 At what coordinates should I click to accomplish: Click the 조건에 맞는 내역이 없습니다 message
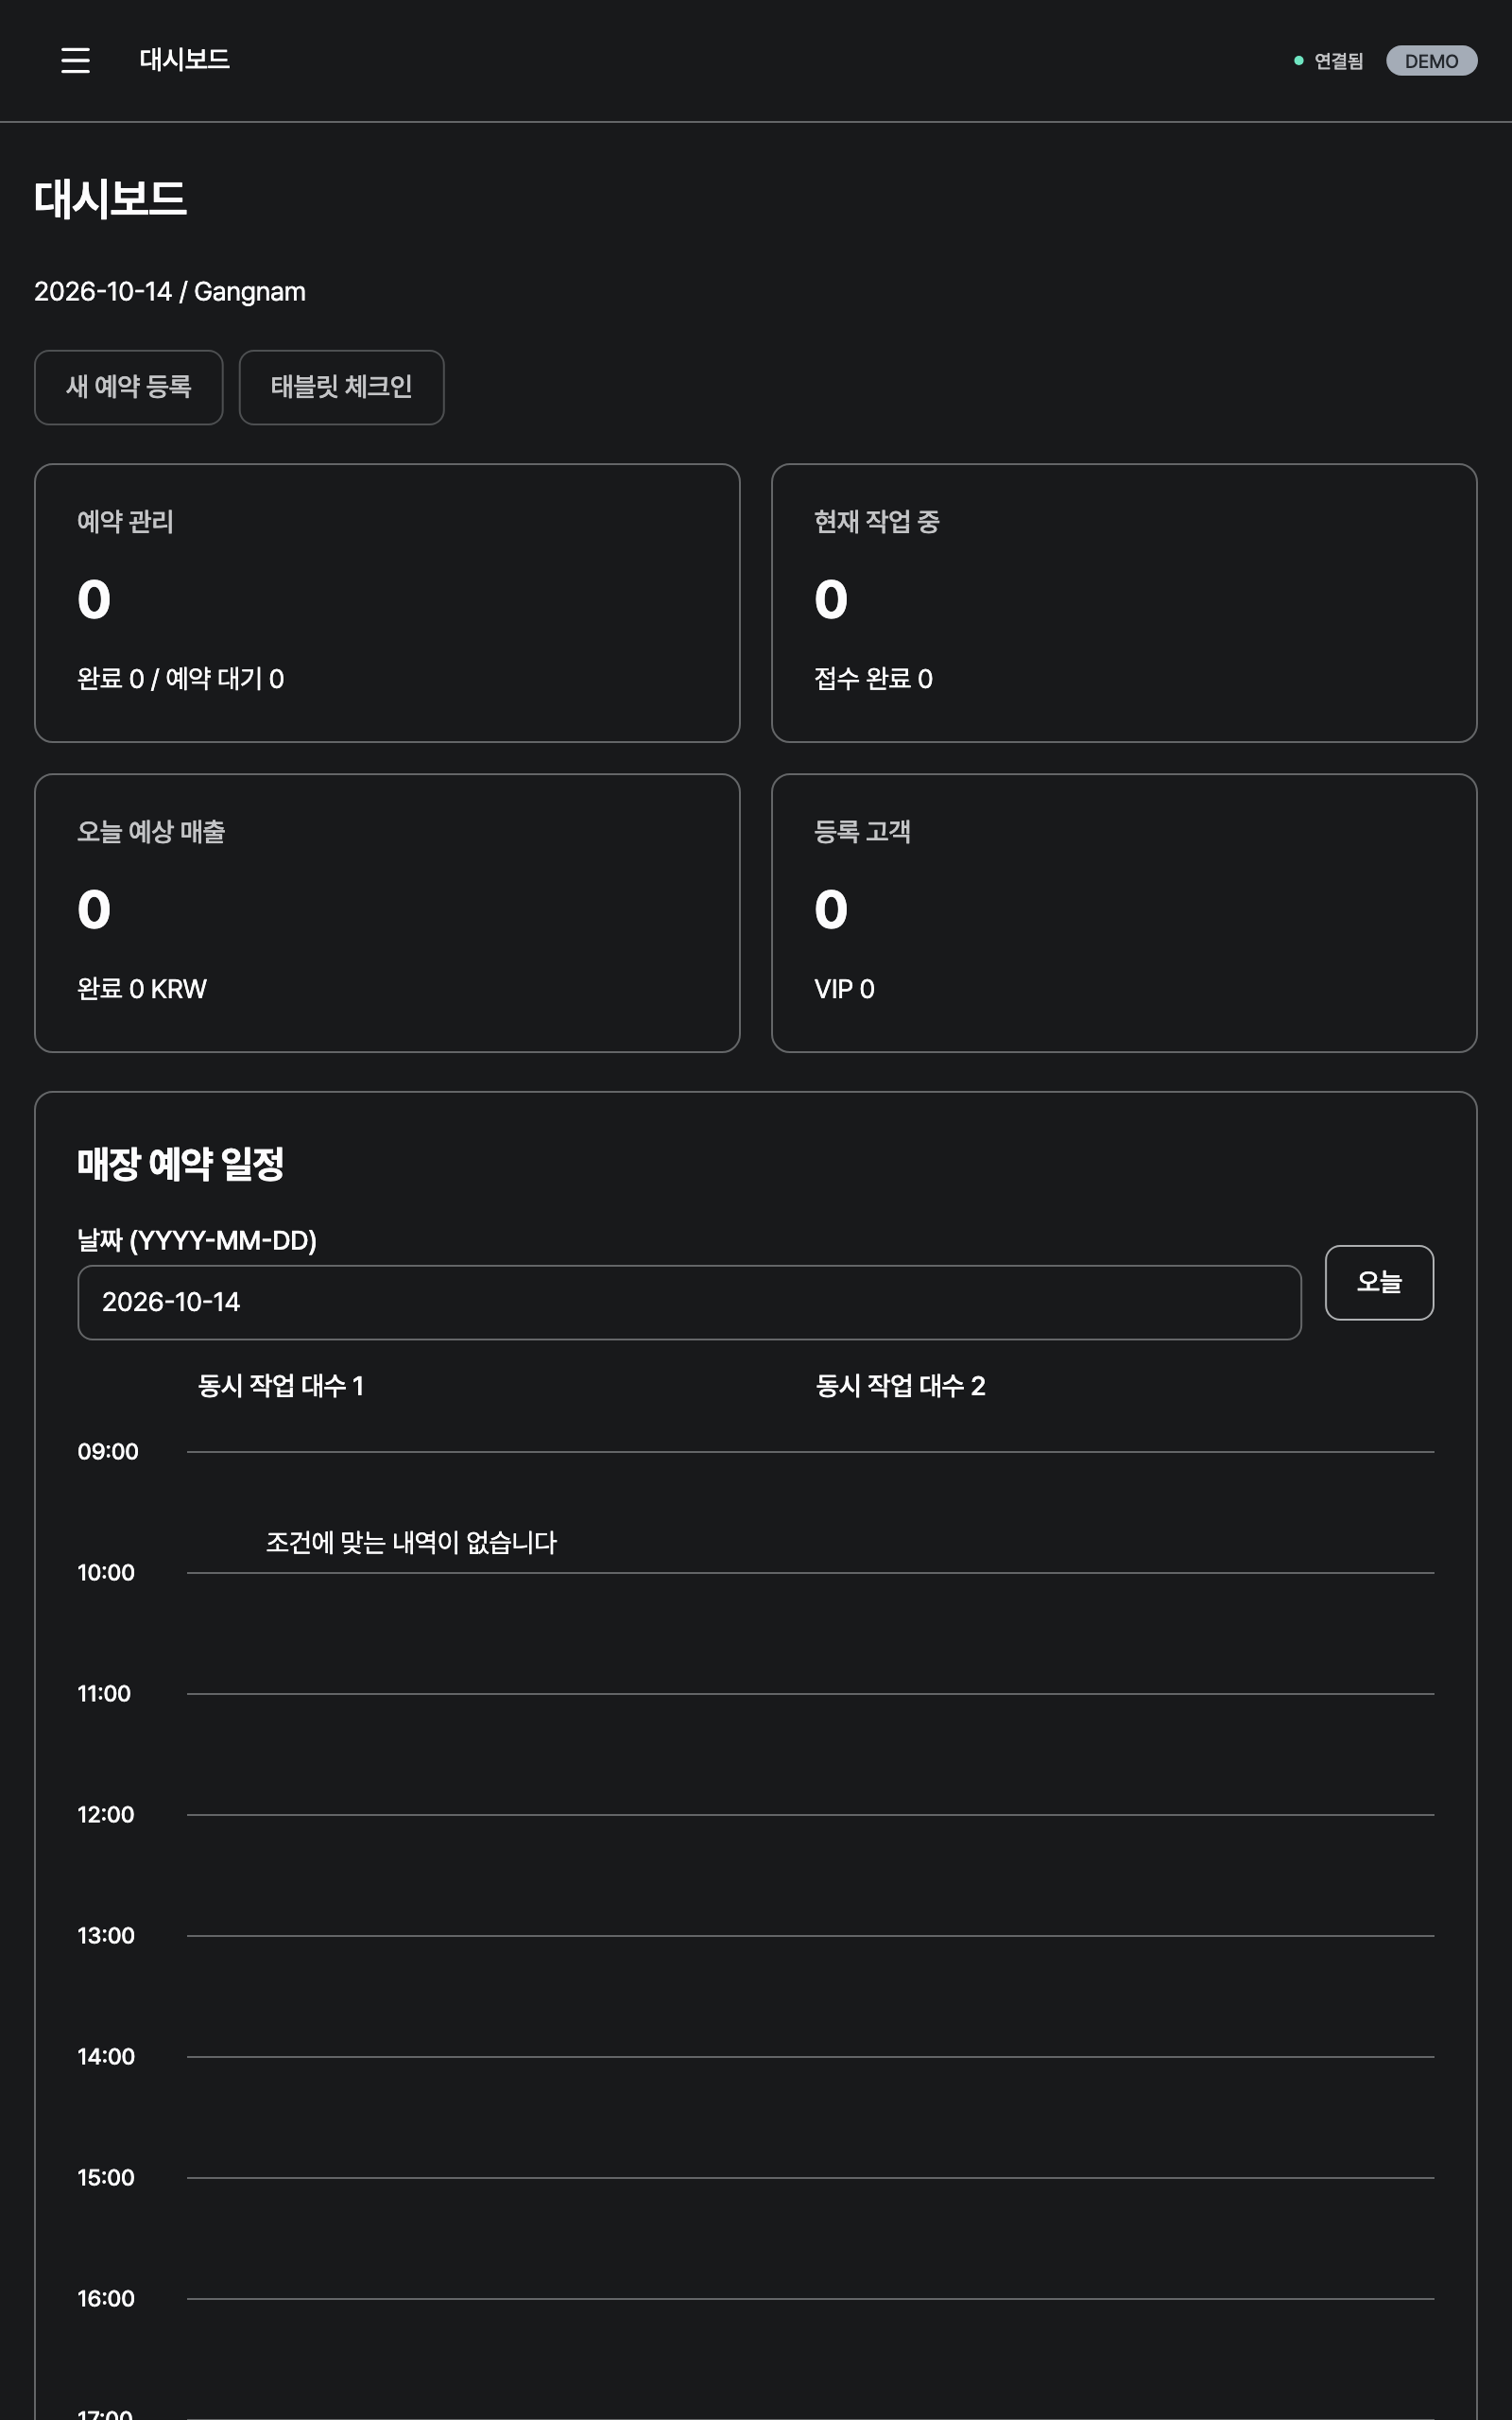411,1542
